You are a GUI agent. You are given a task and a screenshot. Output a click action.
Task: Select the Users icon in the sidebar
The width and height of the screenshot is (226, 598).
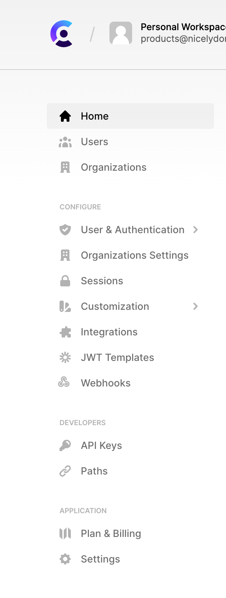coord(65,141)
